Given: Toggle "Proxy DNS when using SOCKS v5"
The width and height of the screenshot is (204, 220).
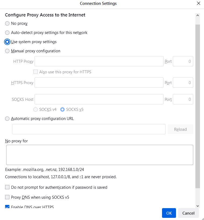Looking at the screenshot, I should [x=7, y=197].
